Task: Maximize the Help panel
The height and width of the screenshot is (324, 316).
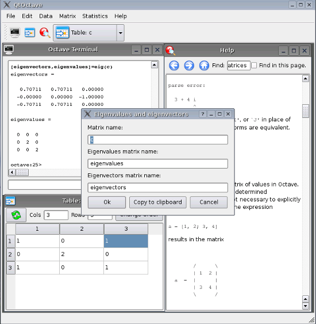Action: click(294, 51)
